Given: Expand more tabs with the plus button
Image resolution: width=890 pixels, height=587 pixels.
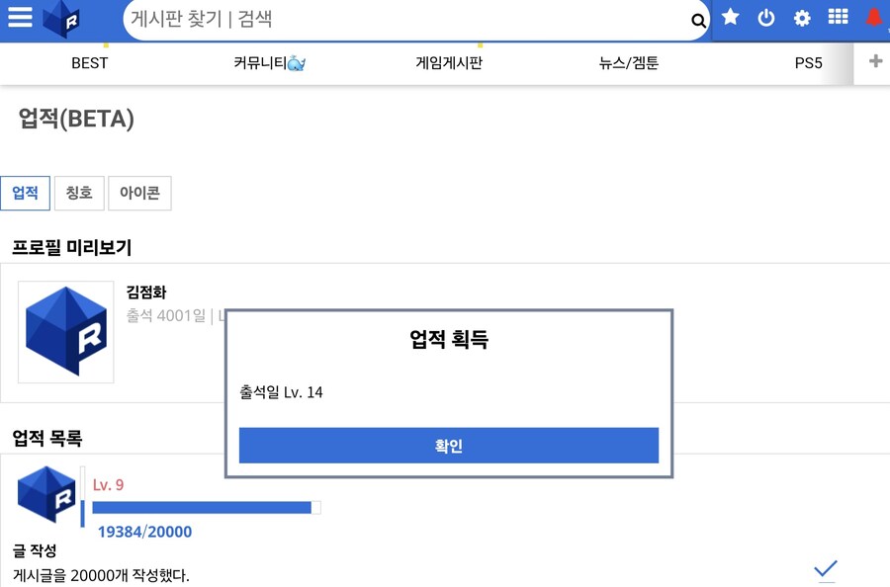Looking at the screenshot, I should tap(874, 61).
